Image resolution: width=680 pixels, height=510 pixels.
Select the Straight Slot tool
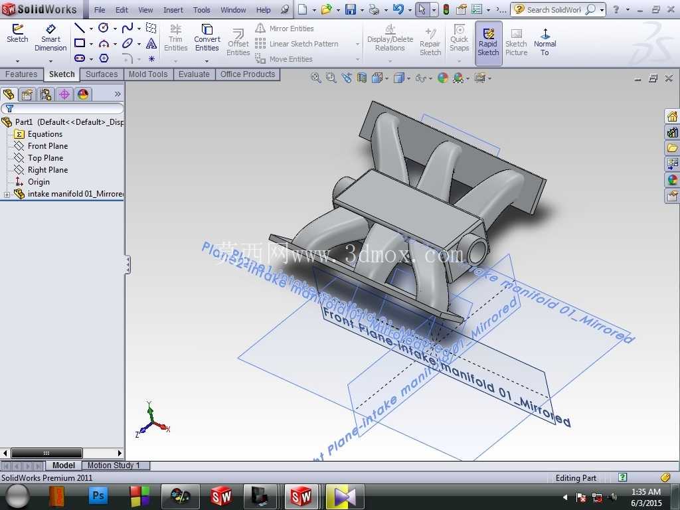click(80, 58)
